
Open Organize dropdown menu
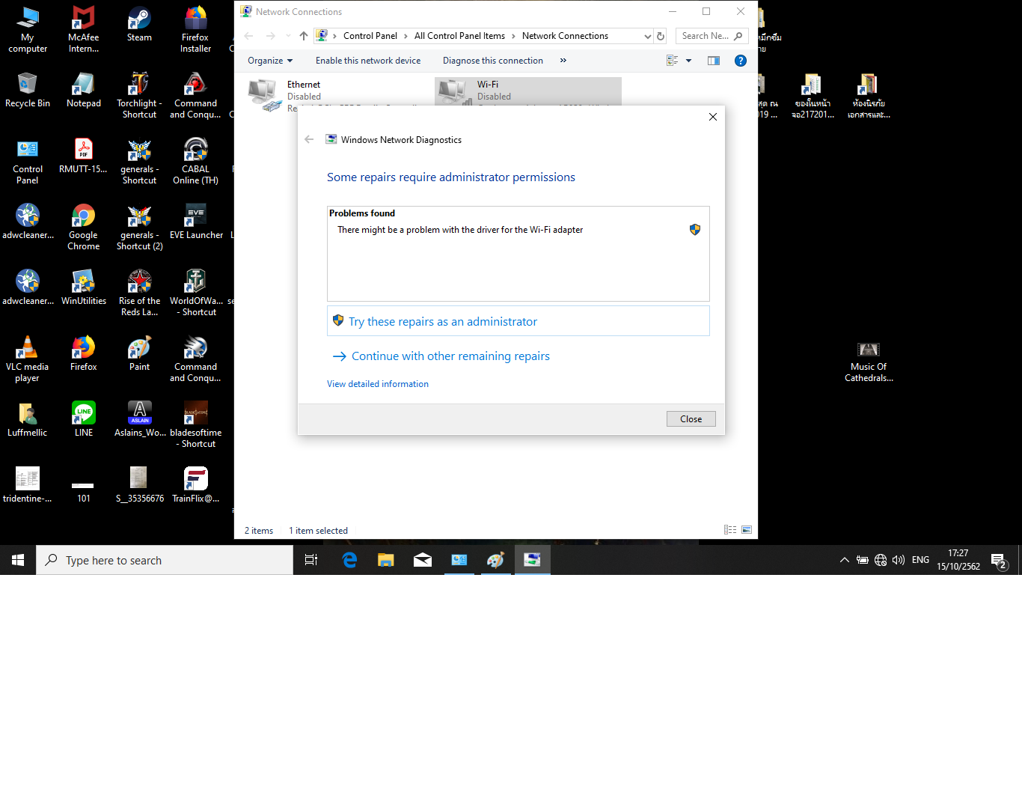coord(270,61)
